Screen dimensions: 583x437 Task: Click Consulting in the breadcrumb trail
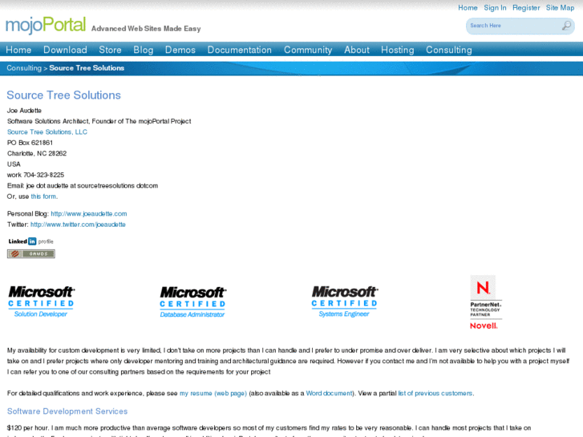tap(24, 68)
